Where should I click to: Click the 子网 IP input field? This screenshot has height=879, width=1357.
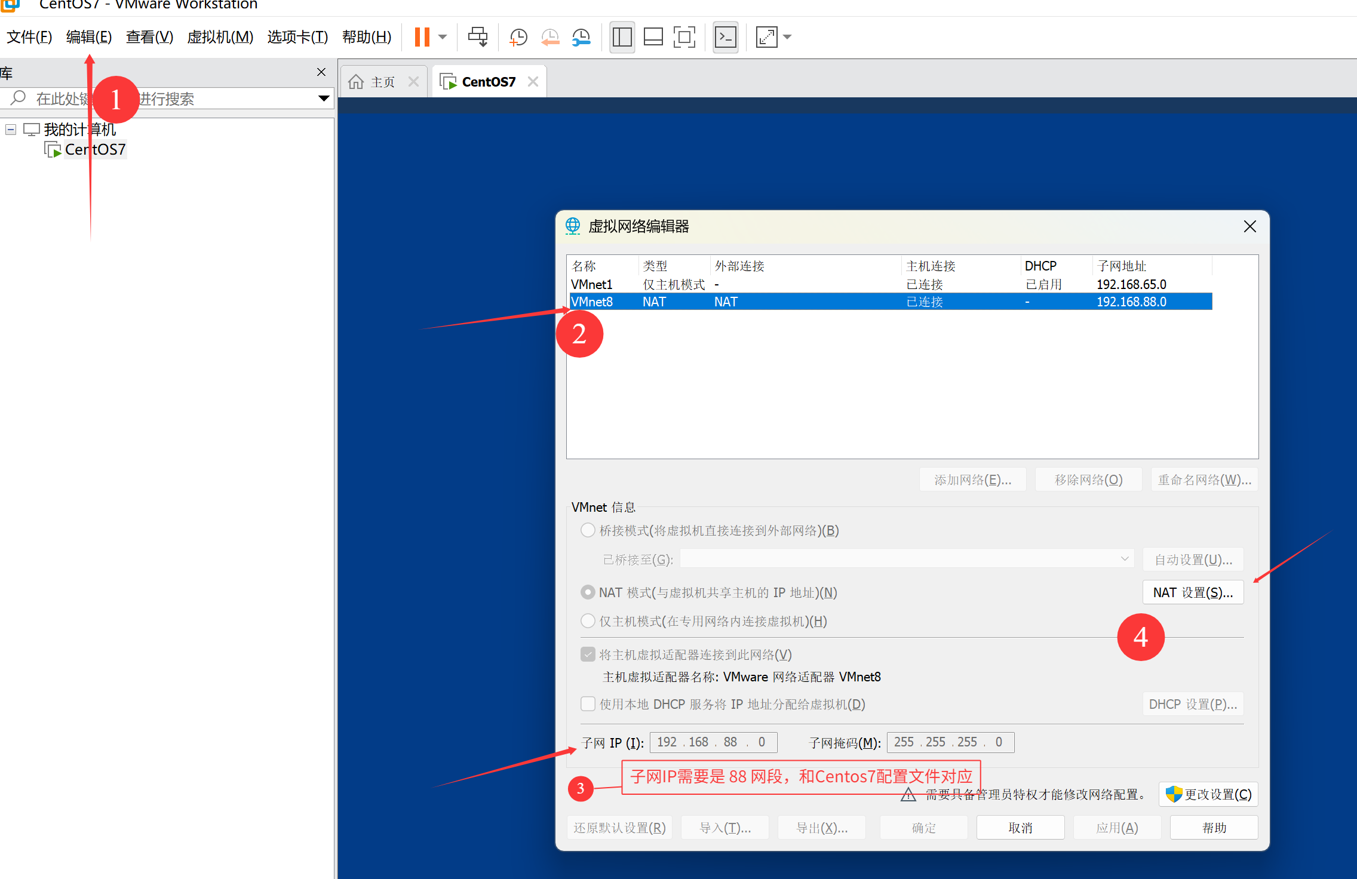pyautogui.click(x=713, y=742)
